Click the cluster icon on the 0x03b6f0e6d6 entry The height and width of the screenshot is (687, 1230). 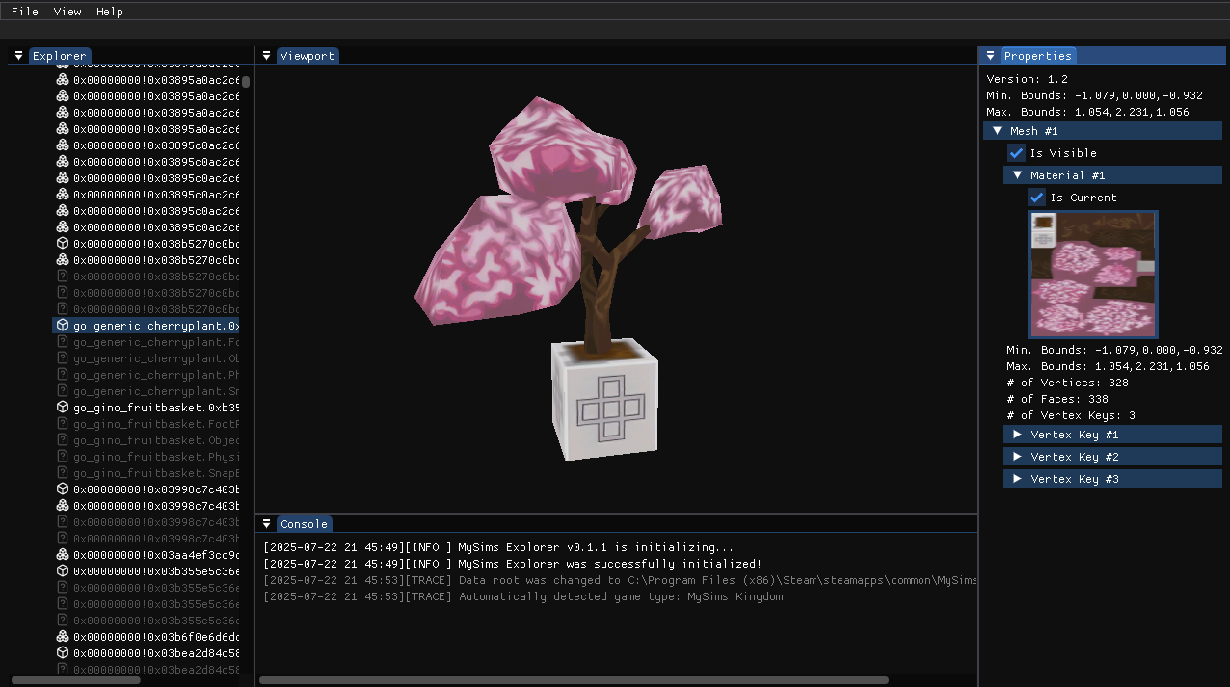coord(62,636)
